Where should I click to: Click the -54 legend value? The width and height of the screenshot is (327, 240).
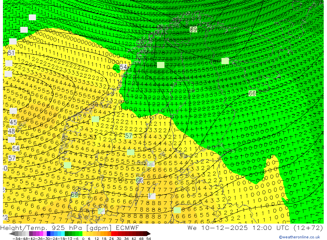[x=16, y=239]
